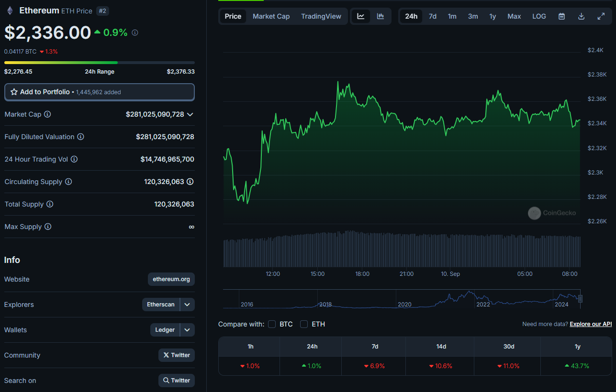Click the 24h Range progress bar
The height and width of the screenshot is (392, 616).
point(100,63)
